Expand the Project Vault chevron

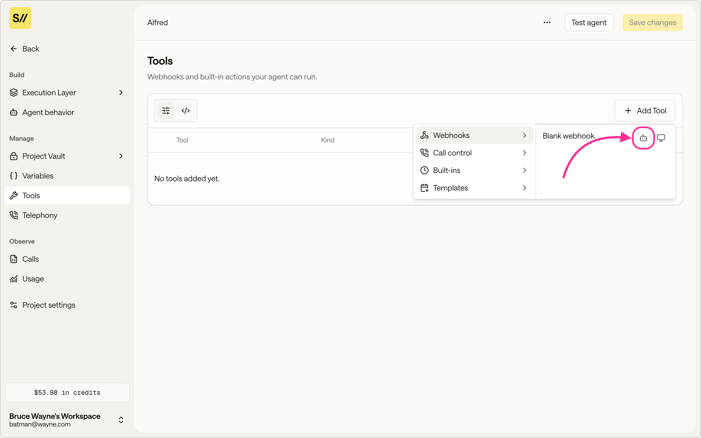[121, 156]
